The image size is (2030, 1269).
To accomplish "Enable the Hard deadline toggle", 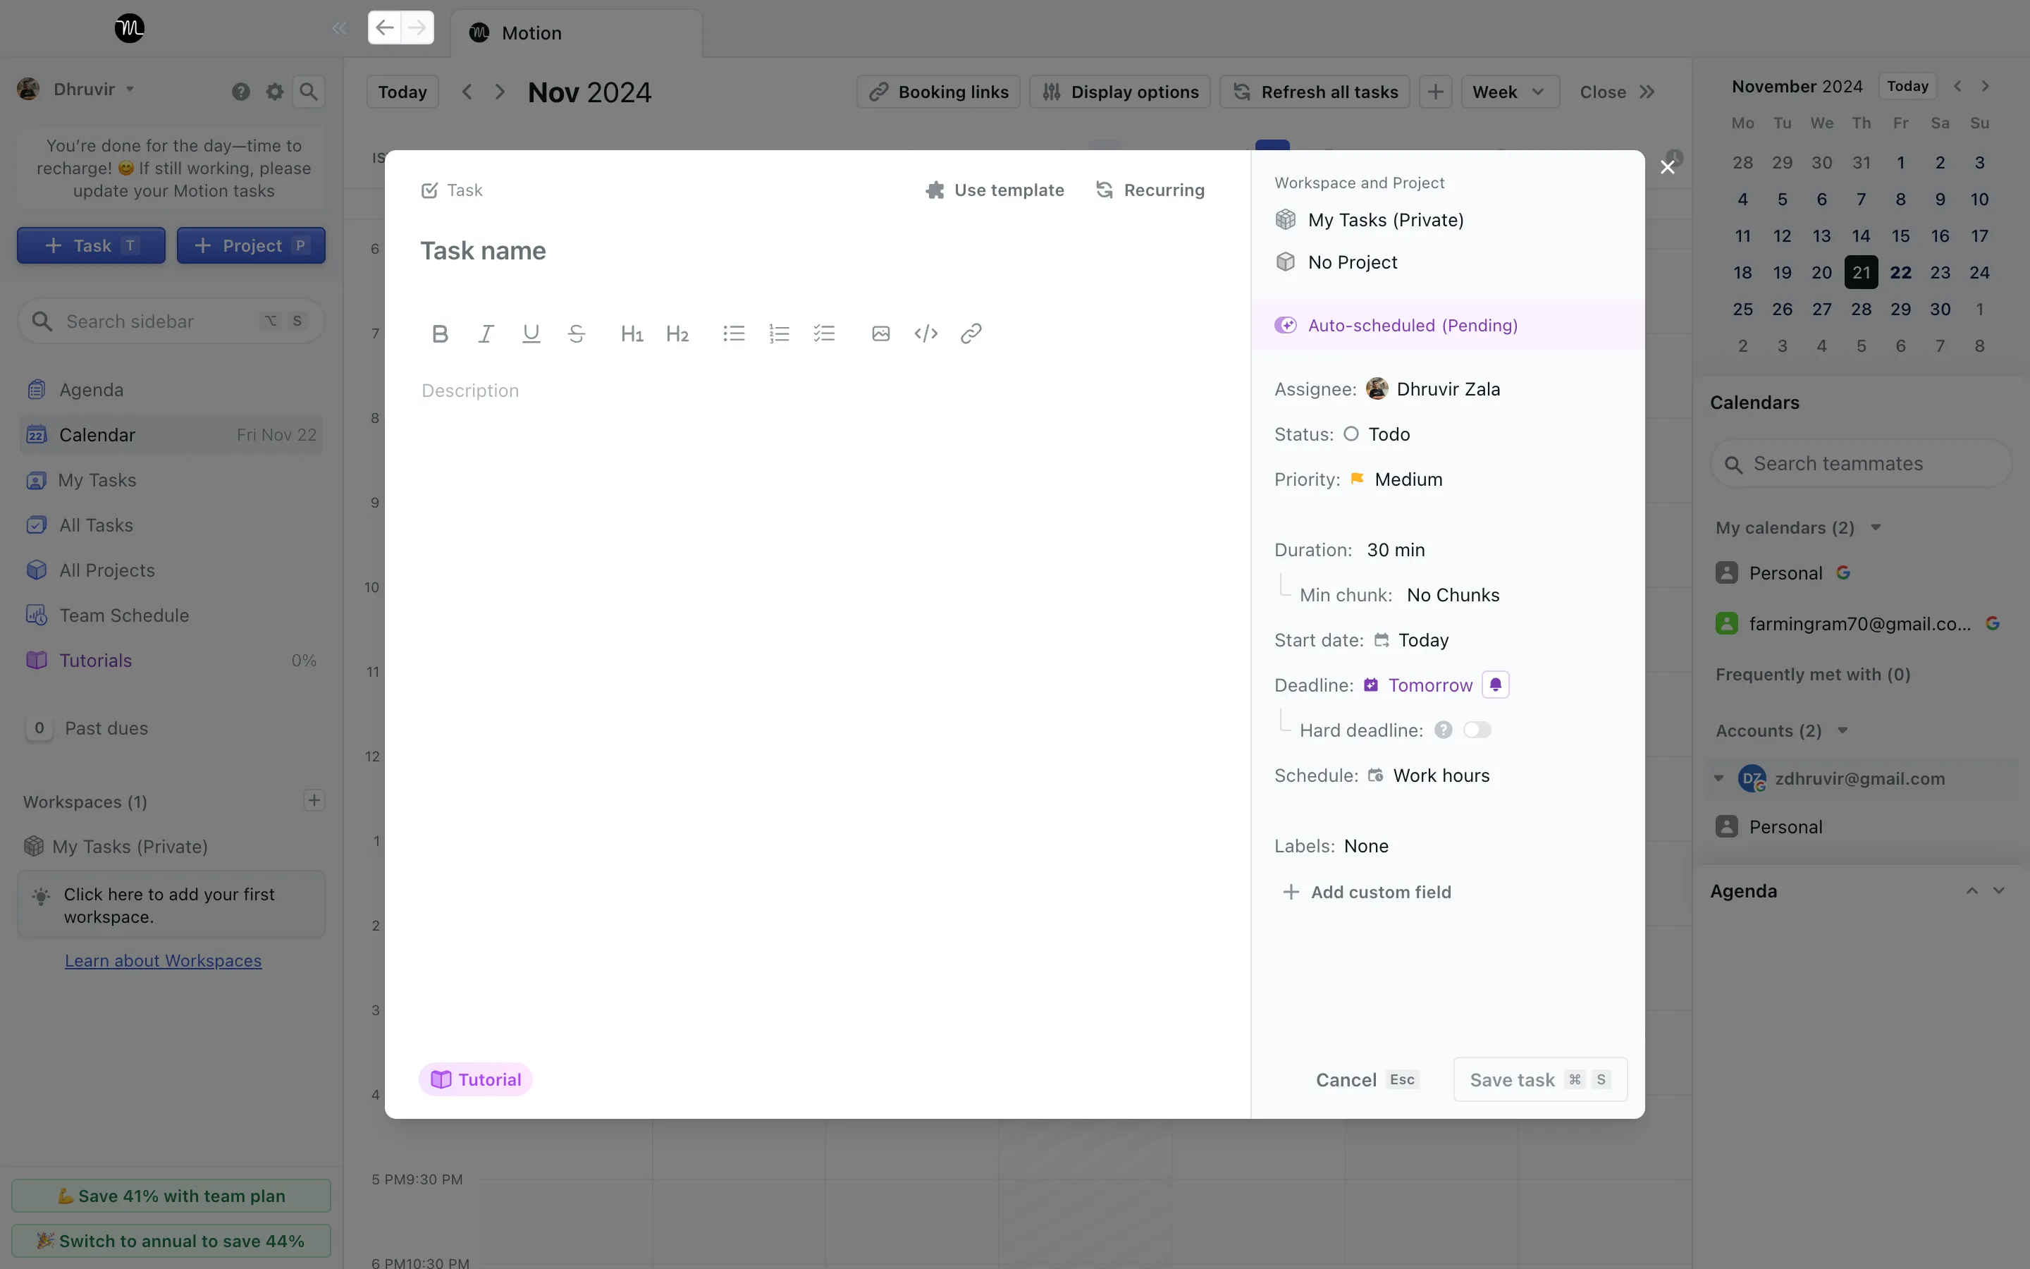I will 1477,730.
